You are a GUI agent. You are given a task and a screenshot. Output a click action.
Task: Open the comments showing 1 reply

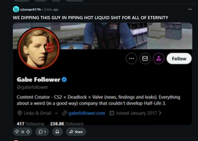[x=42, y=132]
